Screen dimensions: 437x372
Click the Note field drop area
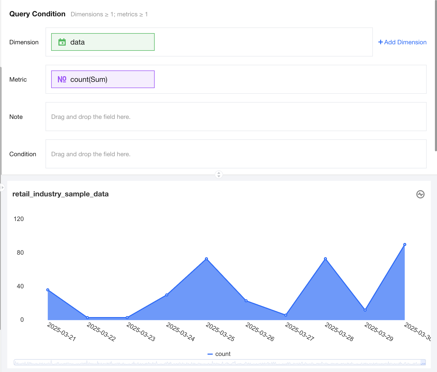pos(236,117)
